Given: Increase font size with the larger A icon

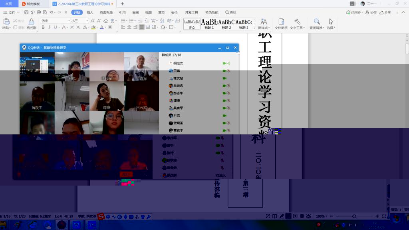Looking at the screenshot, I should pos(93,21).
